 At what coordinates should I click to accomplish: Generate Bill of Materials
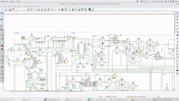(86, 10)
